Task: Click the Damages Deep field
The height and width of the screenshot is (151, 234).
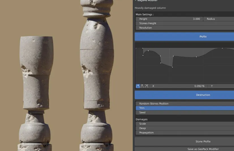Action: coord(184,128)
